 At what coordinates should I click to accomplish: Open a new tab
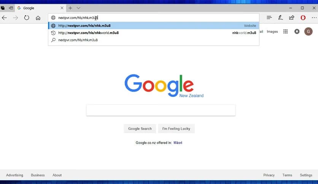[x=70, y=8]
